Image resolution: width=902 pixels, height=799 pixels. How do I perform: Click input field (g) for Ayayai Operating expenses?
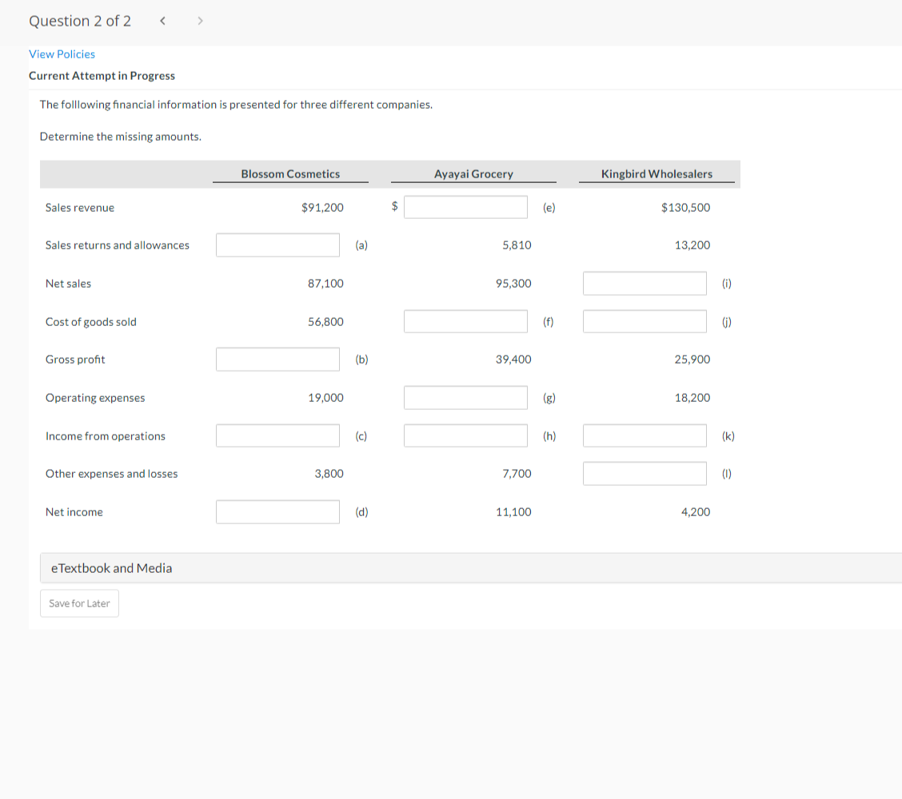[x=465, y=397]
